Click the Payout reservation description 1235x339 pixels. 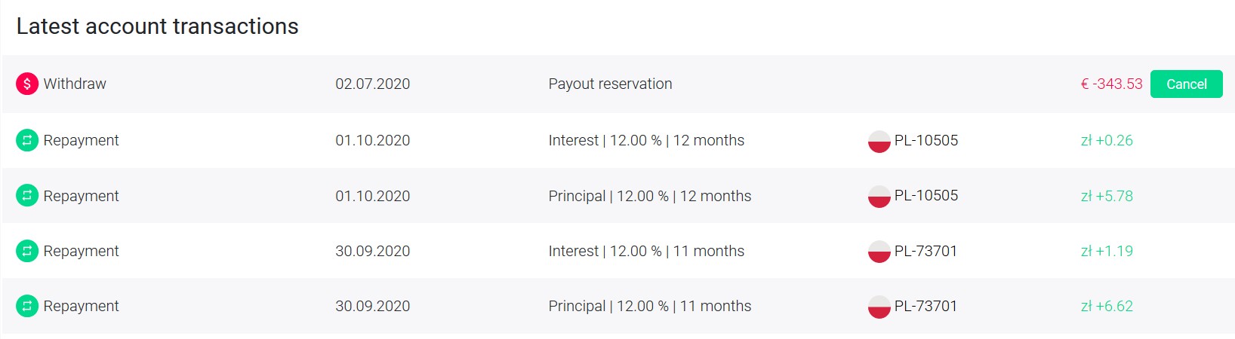point(610,84)
